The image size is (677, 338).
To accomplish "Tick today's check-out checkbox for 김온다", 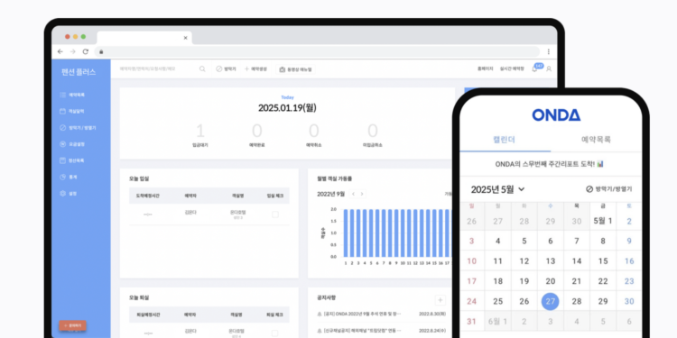I will (x=275, y=333).
